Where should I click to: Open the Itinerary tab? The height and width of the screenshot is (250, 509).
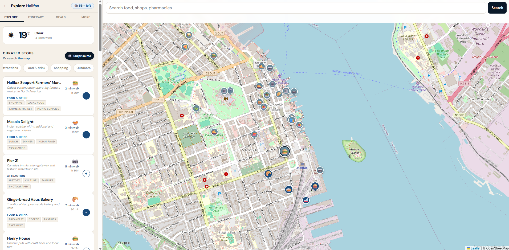click(x=36, y=17)
